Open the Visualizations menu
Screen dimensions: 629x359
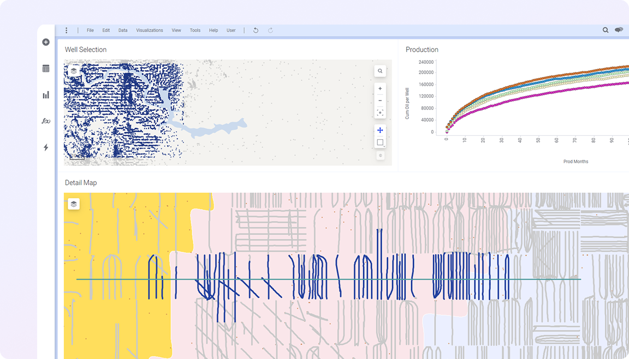pos(150,31)
